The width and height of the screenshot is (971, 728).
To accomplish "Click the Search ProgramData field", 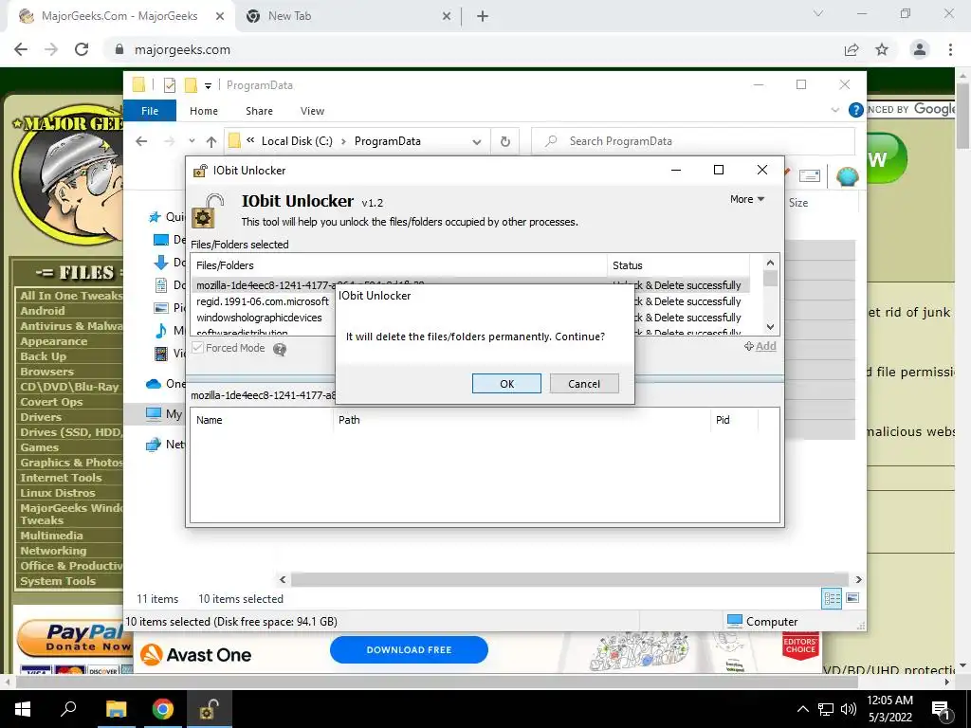I will (x=693, y=141).
